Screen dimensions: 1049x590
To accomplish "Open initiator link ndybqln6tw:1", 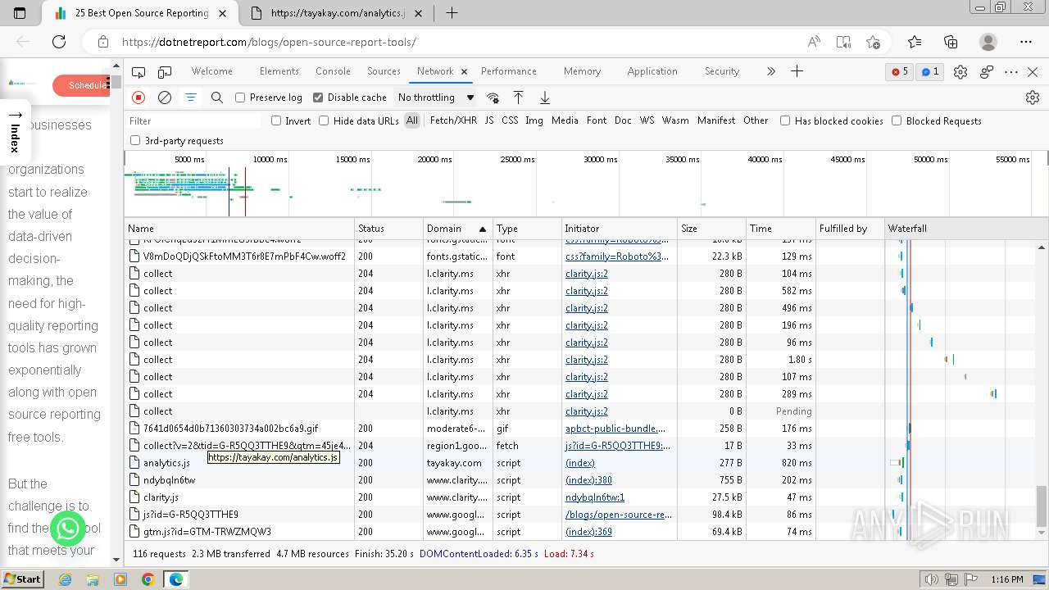I will click(595, 497).
